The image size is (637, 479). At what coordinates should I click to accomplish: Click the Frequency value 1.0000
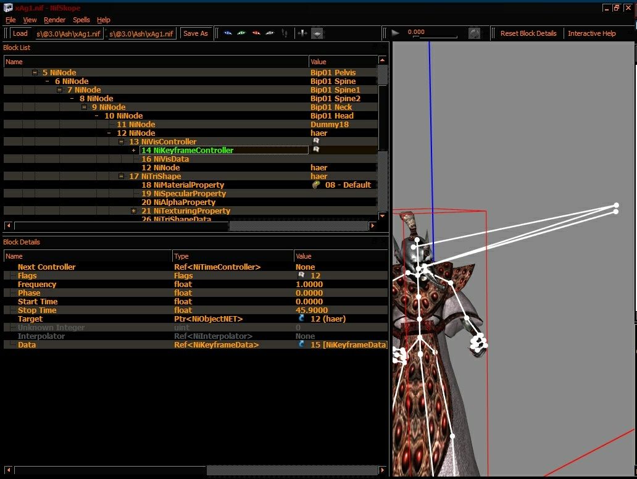[309, 284]
